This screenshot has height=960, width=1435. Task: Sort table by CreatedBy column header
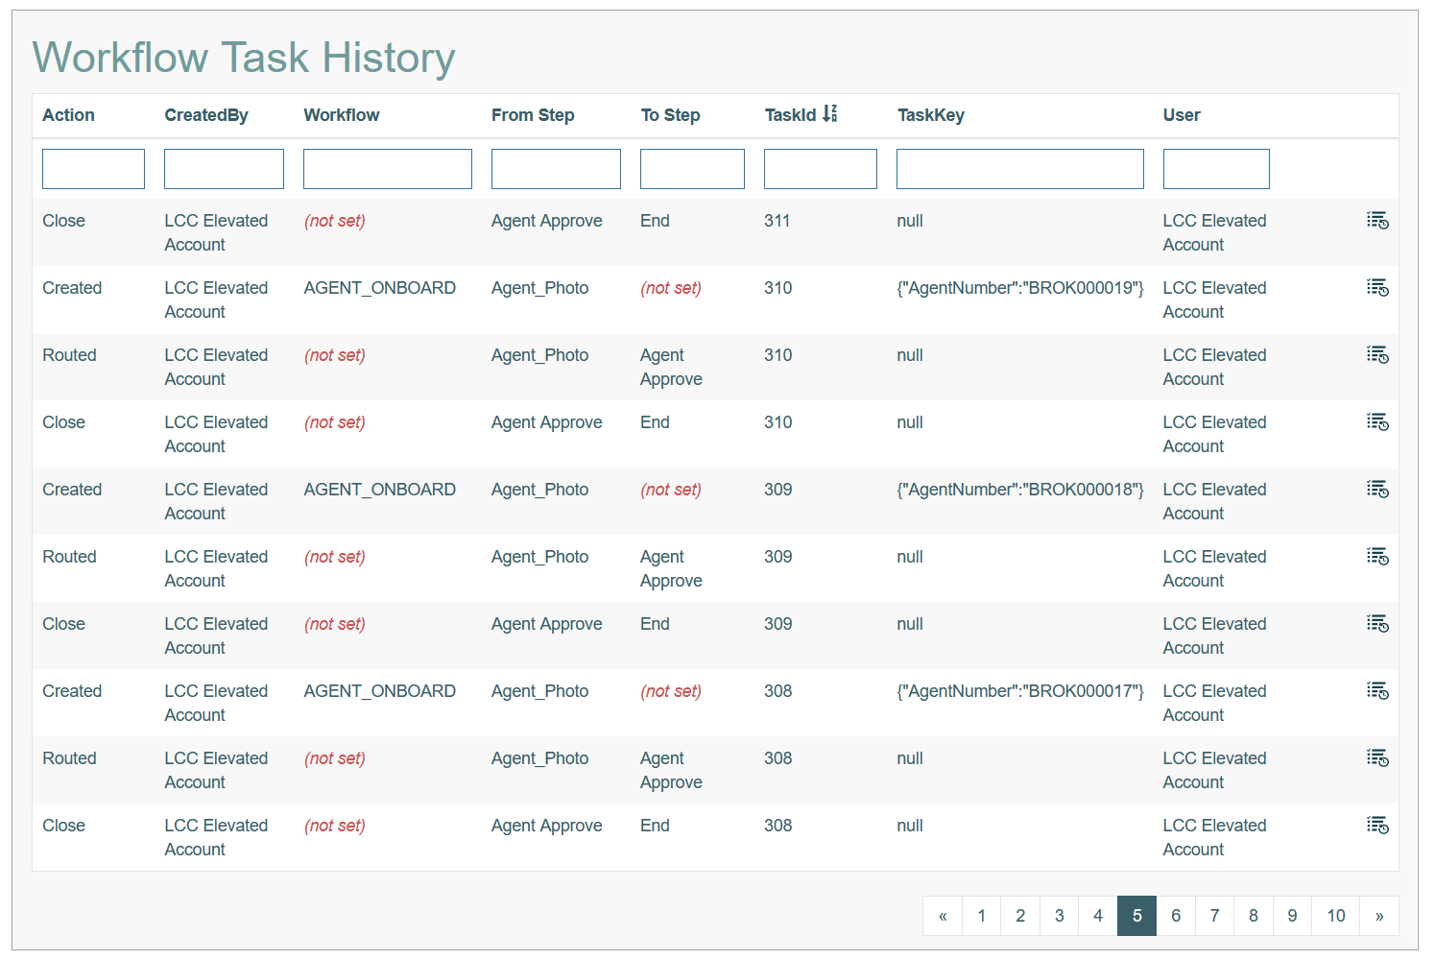pyautogui.click(x=206, y=115)
